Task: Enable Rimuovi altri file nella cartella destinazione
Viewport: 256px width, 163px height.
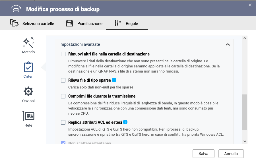Action: click(63, 54)
